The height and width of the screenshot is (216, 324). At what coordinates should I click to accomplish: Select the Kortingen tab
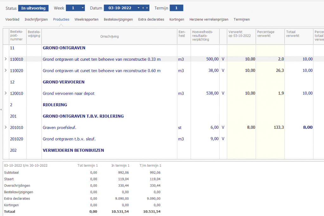click(177, 19)
